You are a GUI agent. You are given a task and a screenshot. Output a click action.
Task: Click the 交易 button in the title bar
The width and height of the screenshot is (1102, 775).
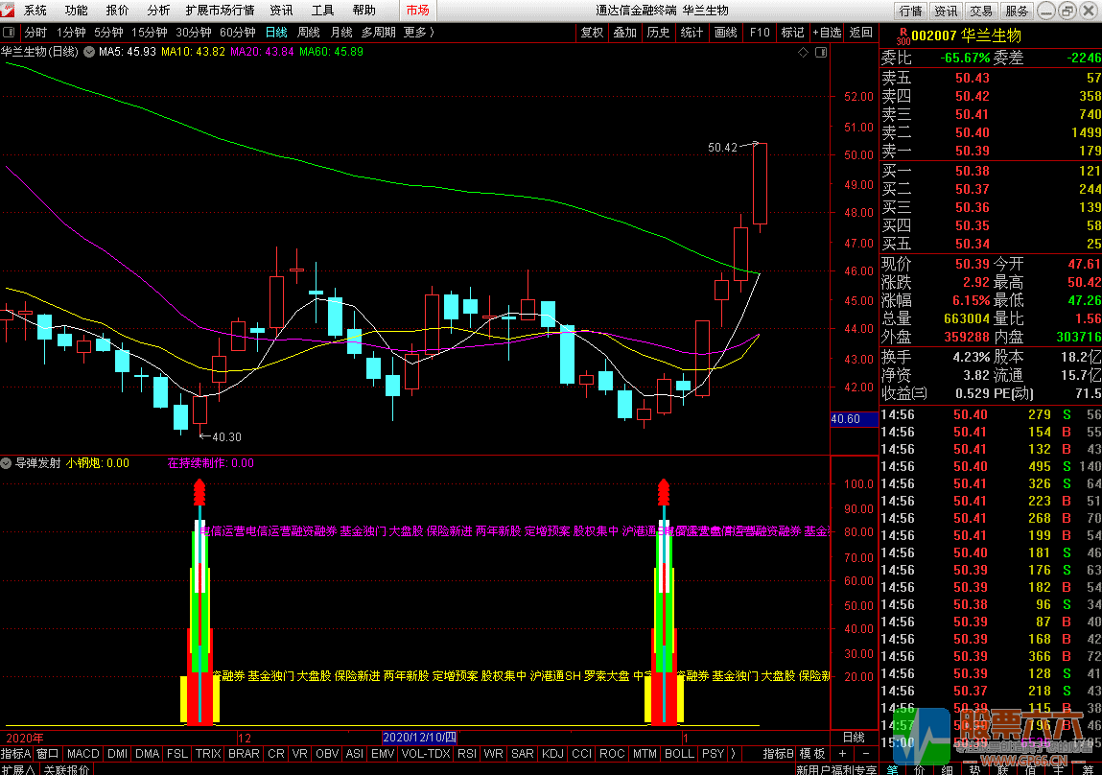[980, 11]
